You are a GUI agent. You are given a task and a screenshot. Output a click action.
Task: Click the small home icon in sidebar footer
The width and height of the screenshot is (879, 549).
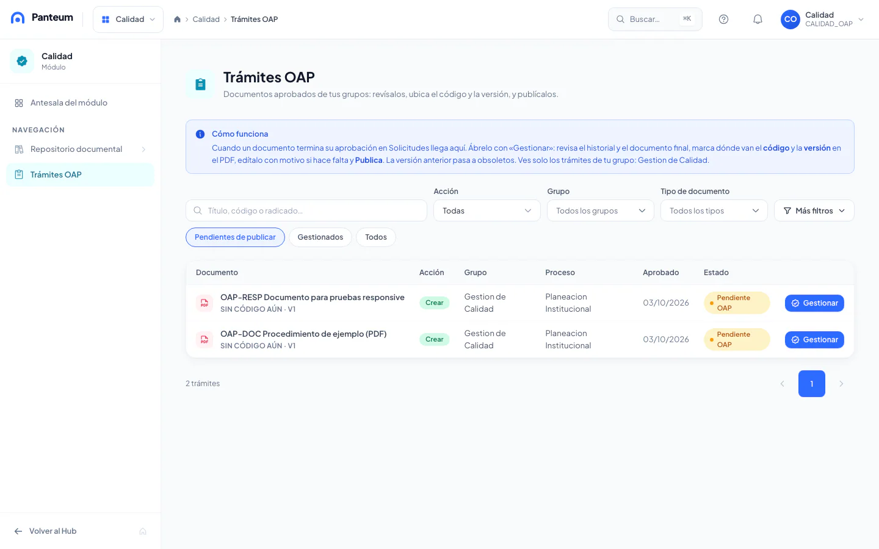(143, 531)
